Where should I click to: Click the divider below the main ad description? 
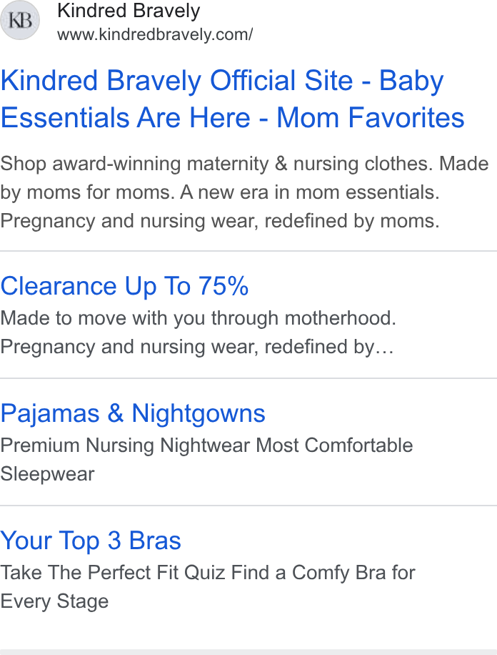tap(248, 251)
